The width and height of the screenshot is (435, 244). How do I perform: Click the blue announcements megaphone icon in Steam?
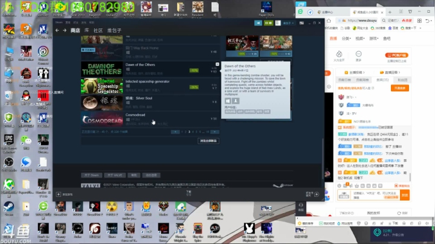(258, 23)
